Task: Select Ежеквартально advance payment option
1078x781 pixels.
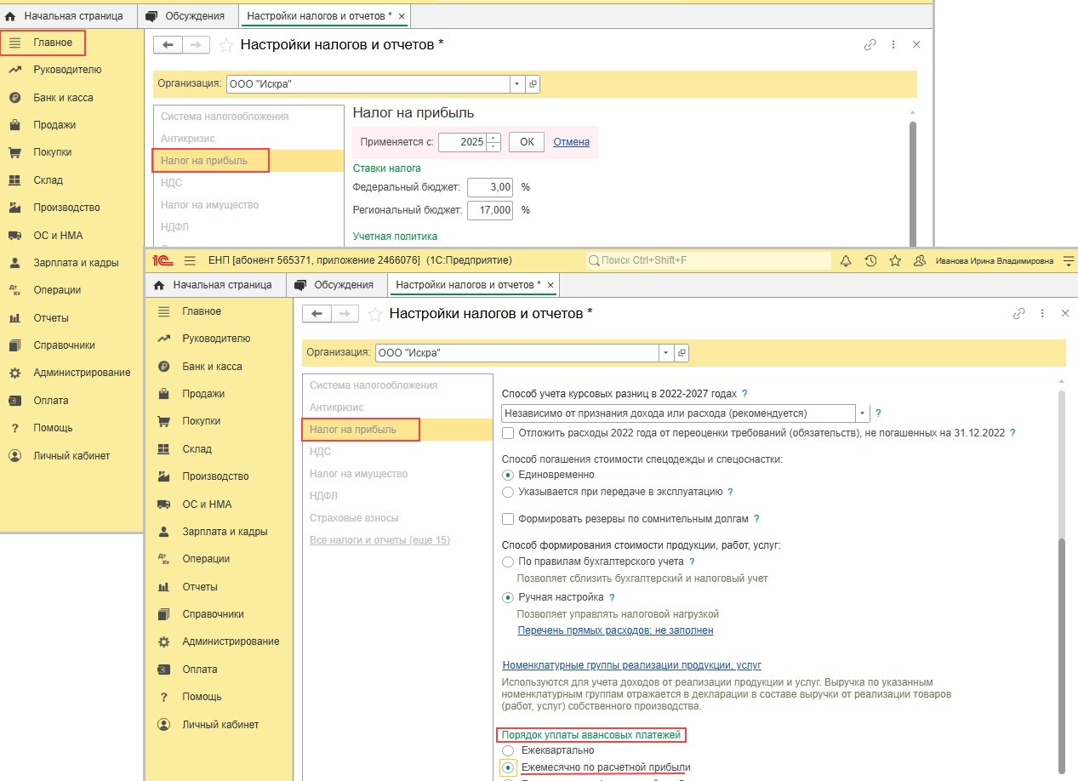Action: (x=508, y=750)
